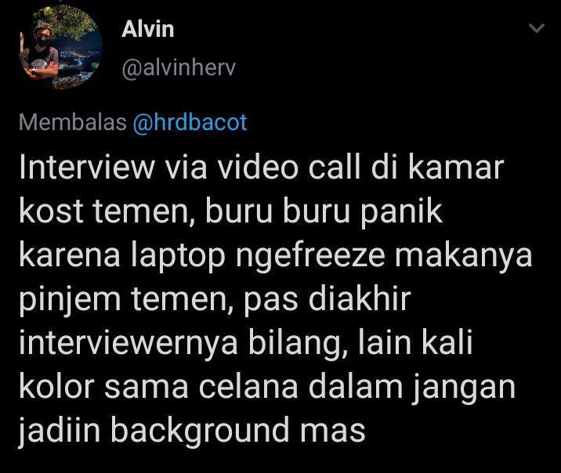Screen dimensions: 561x473
Task: Click the word makanya in the tweet
Action: [x=464, y=257]
